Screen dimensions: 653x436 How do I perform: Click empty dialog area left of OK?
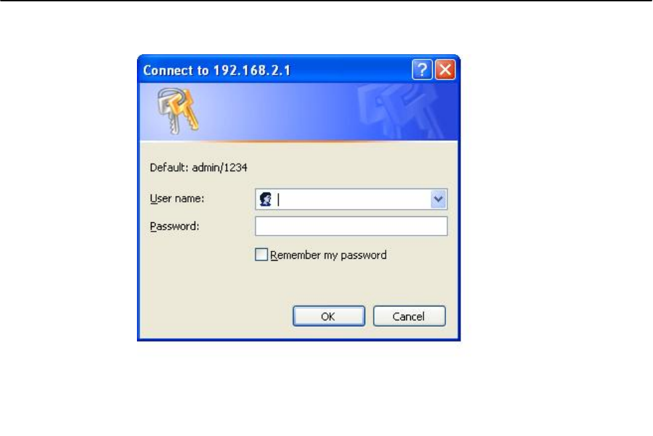click(216, 316)
